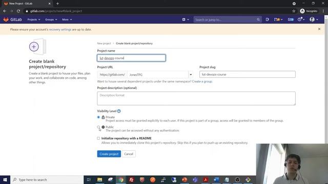Bookmark this page with the star icon
Viewport: 328px width, 184px height.
click(x=294, y=11)
